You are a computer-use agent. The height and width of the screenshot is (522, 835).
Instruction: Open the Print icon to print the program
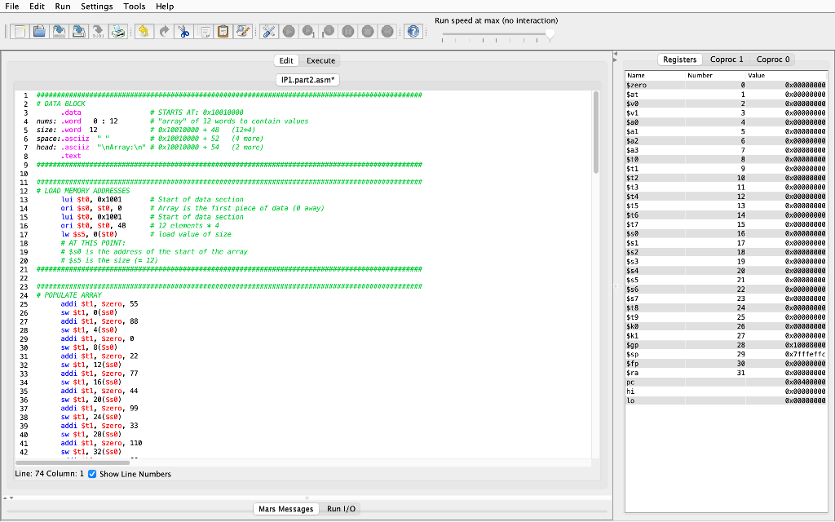pos(118,31)
